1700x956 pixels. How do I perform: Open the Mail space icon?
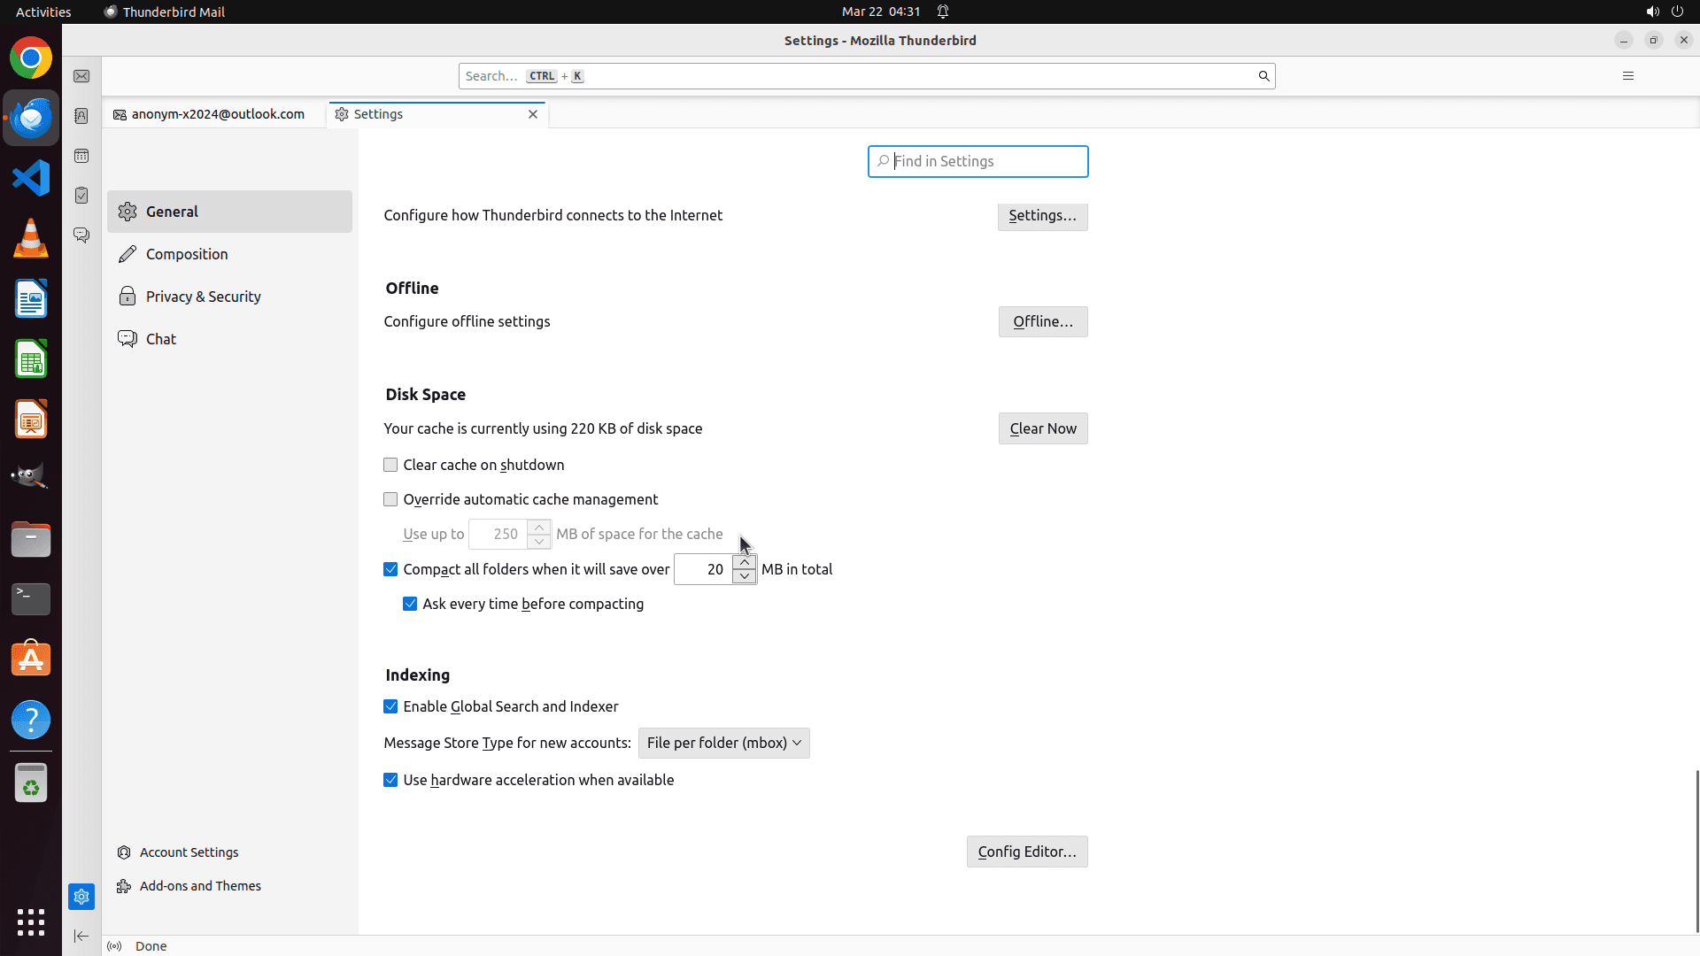tap(81, 77)
